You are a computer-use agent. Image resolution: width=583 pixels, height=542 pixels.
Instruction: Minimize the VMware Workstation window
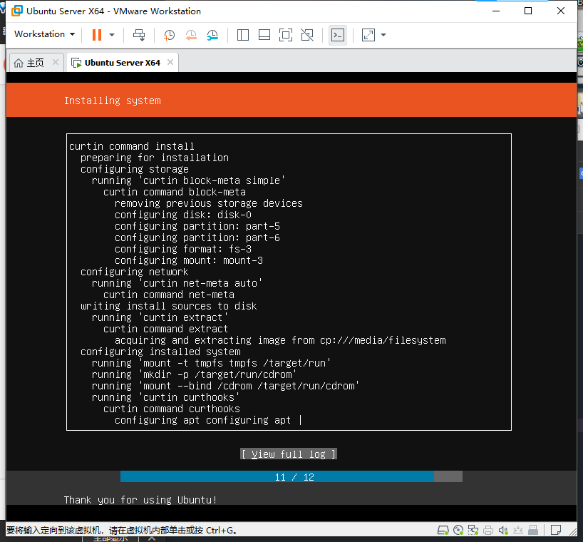point(496,11)
